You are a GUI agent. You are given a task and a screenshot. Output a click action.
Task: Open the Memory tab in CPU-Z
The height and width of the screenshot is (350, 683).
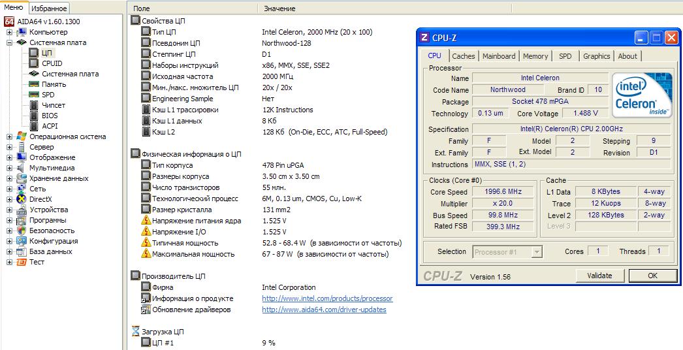click(x=535, y=56)
